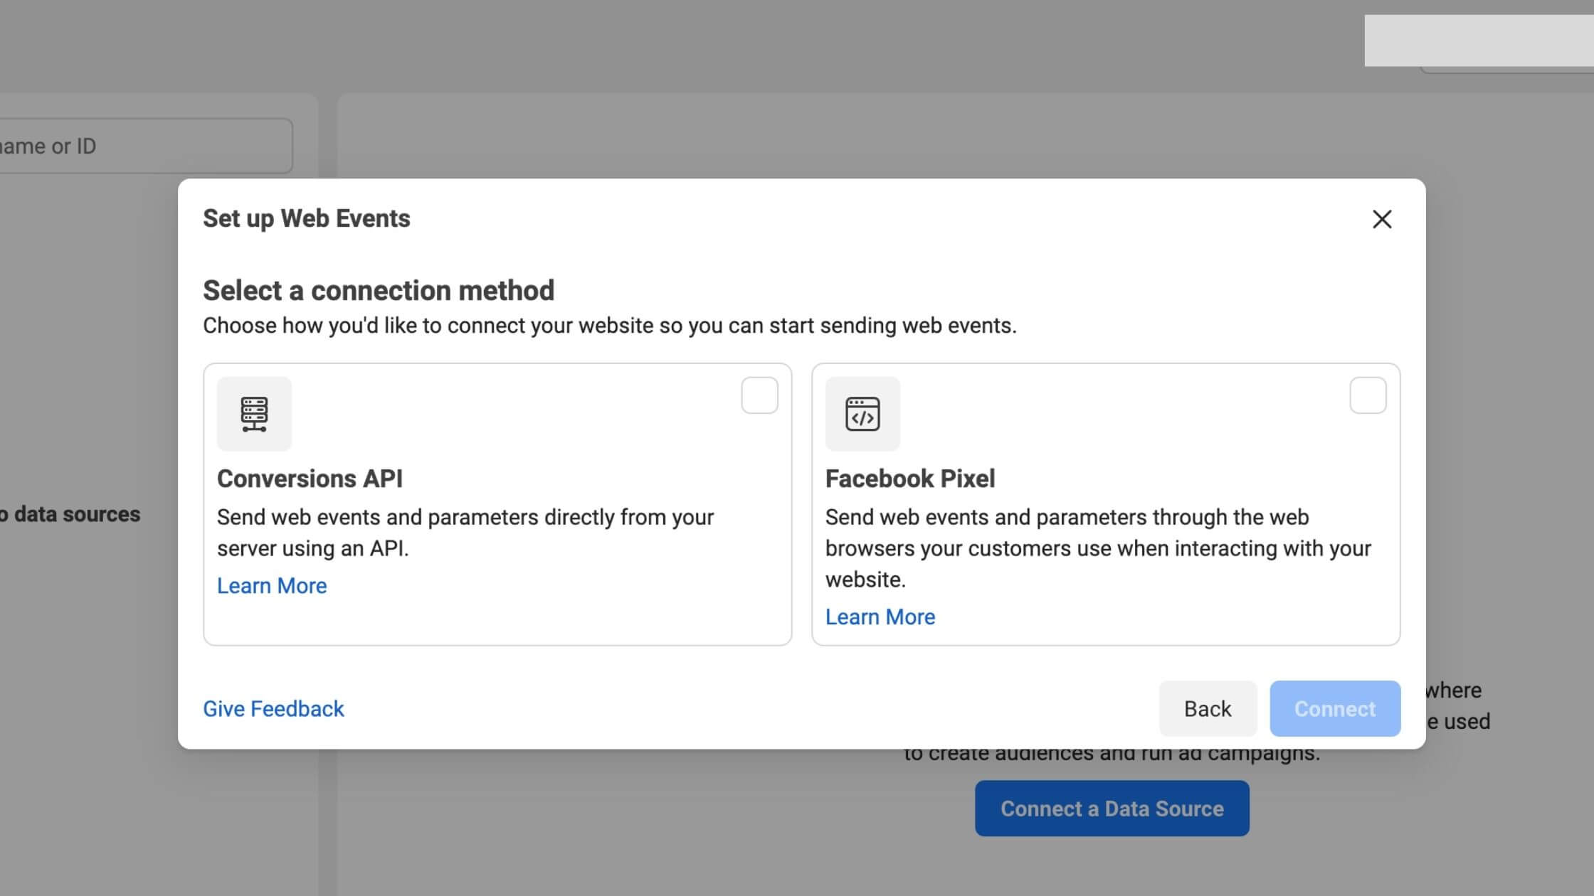The height and width of the screenshot is (896, 1594).
Task: Click the Connect button
Action: tap(1335, 708)
